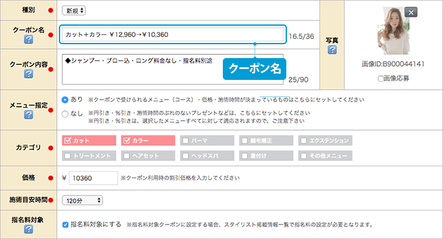The height and width of the screenshot is (239, 443).
Task: Focus the クーポン内容 text area
Action: [x=173, y=69]
